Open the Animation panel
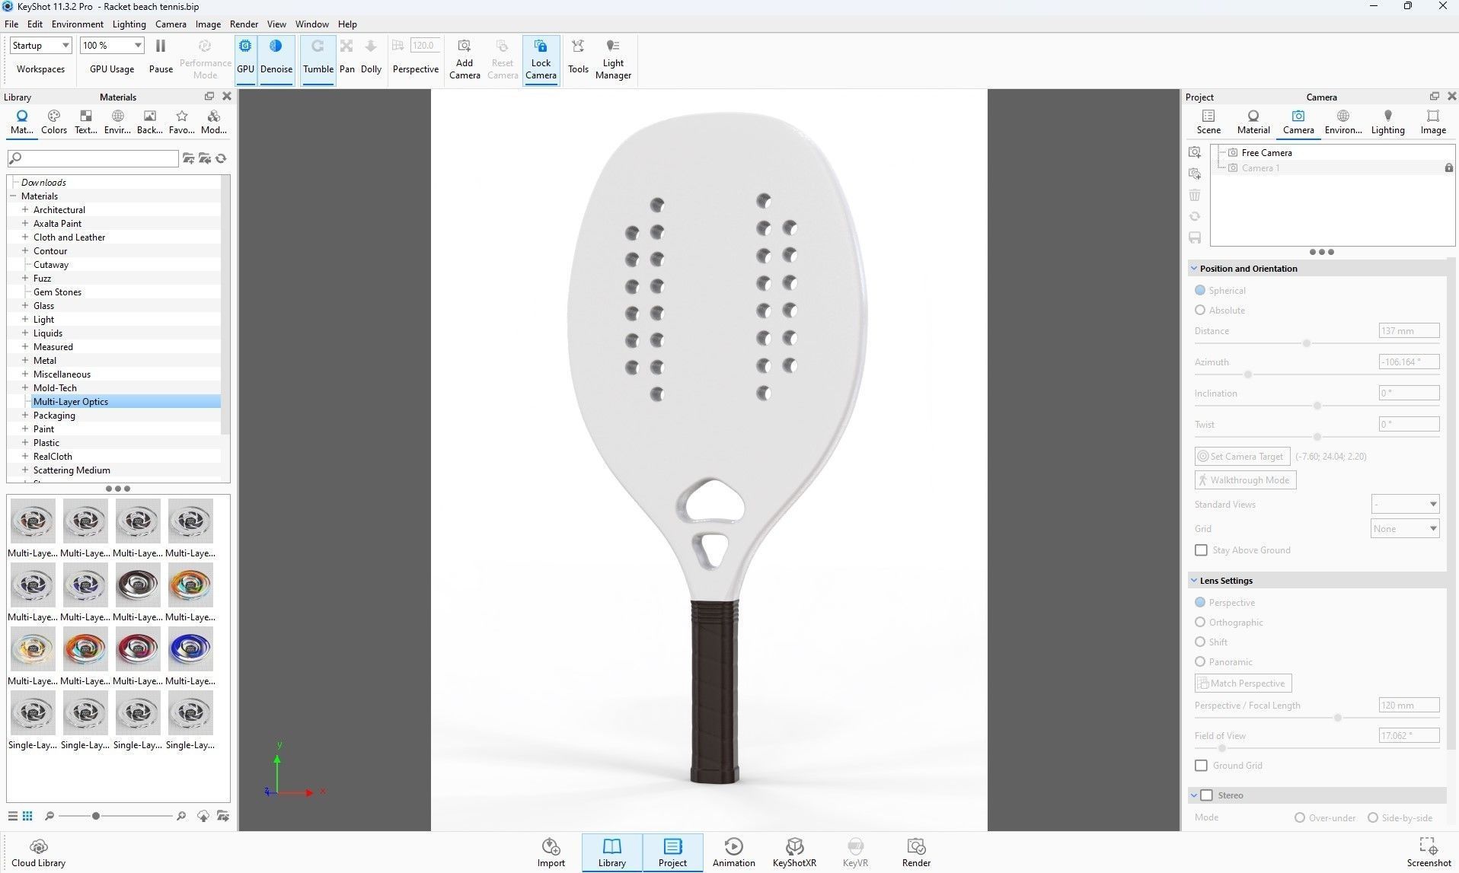1459x873 pixels. click(734, 852)
